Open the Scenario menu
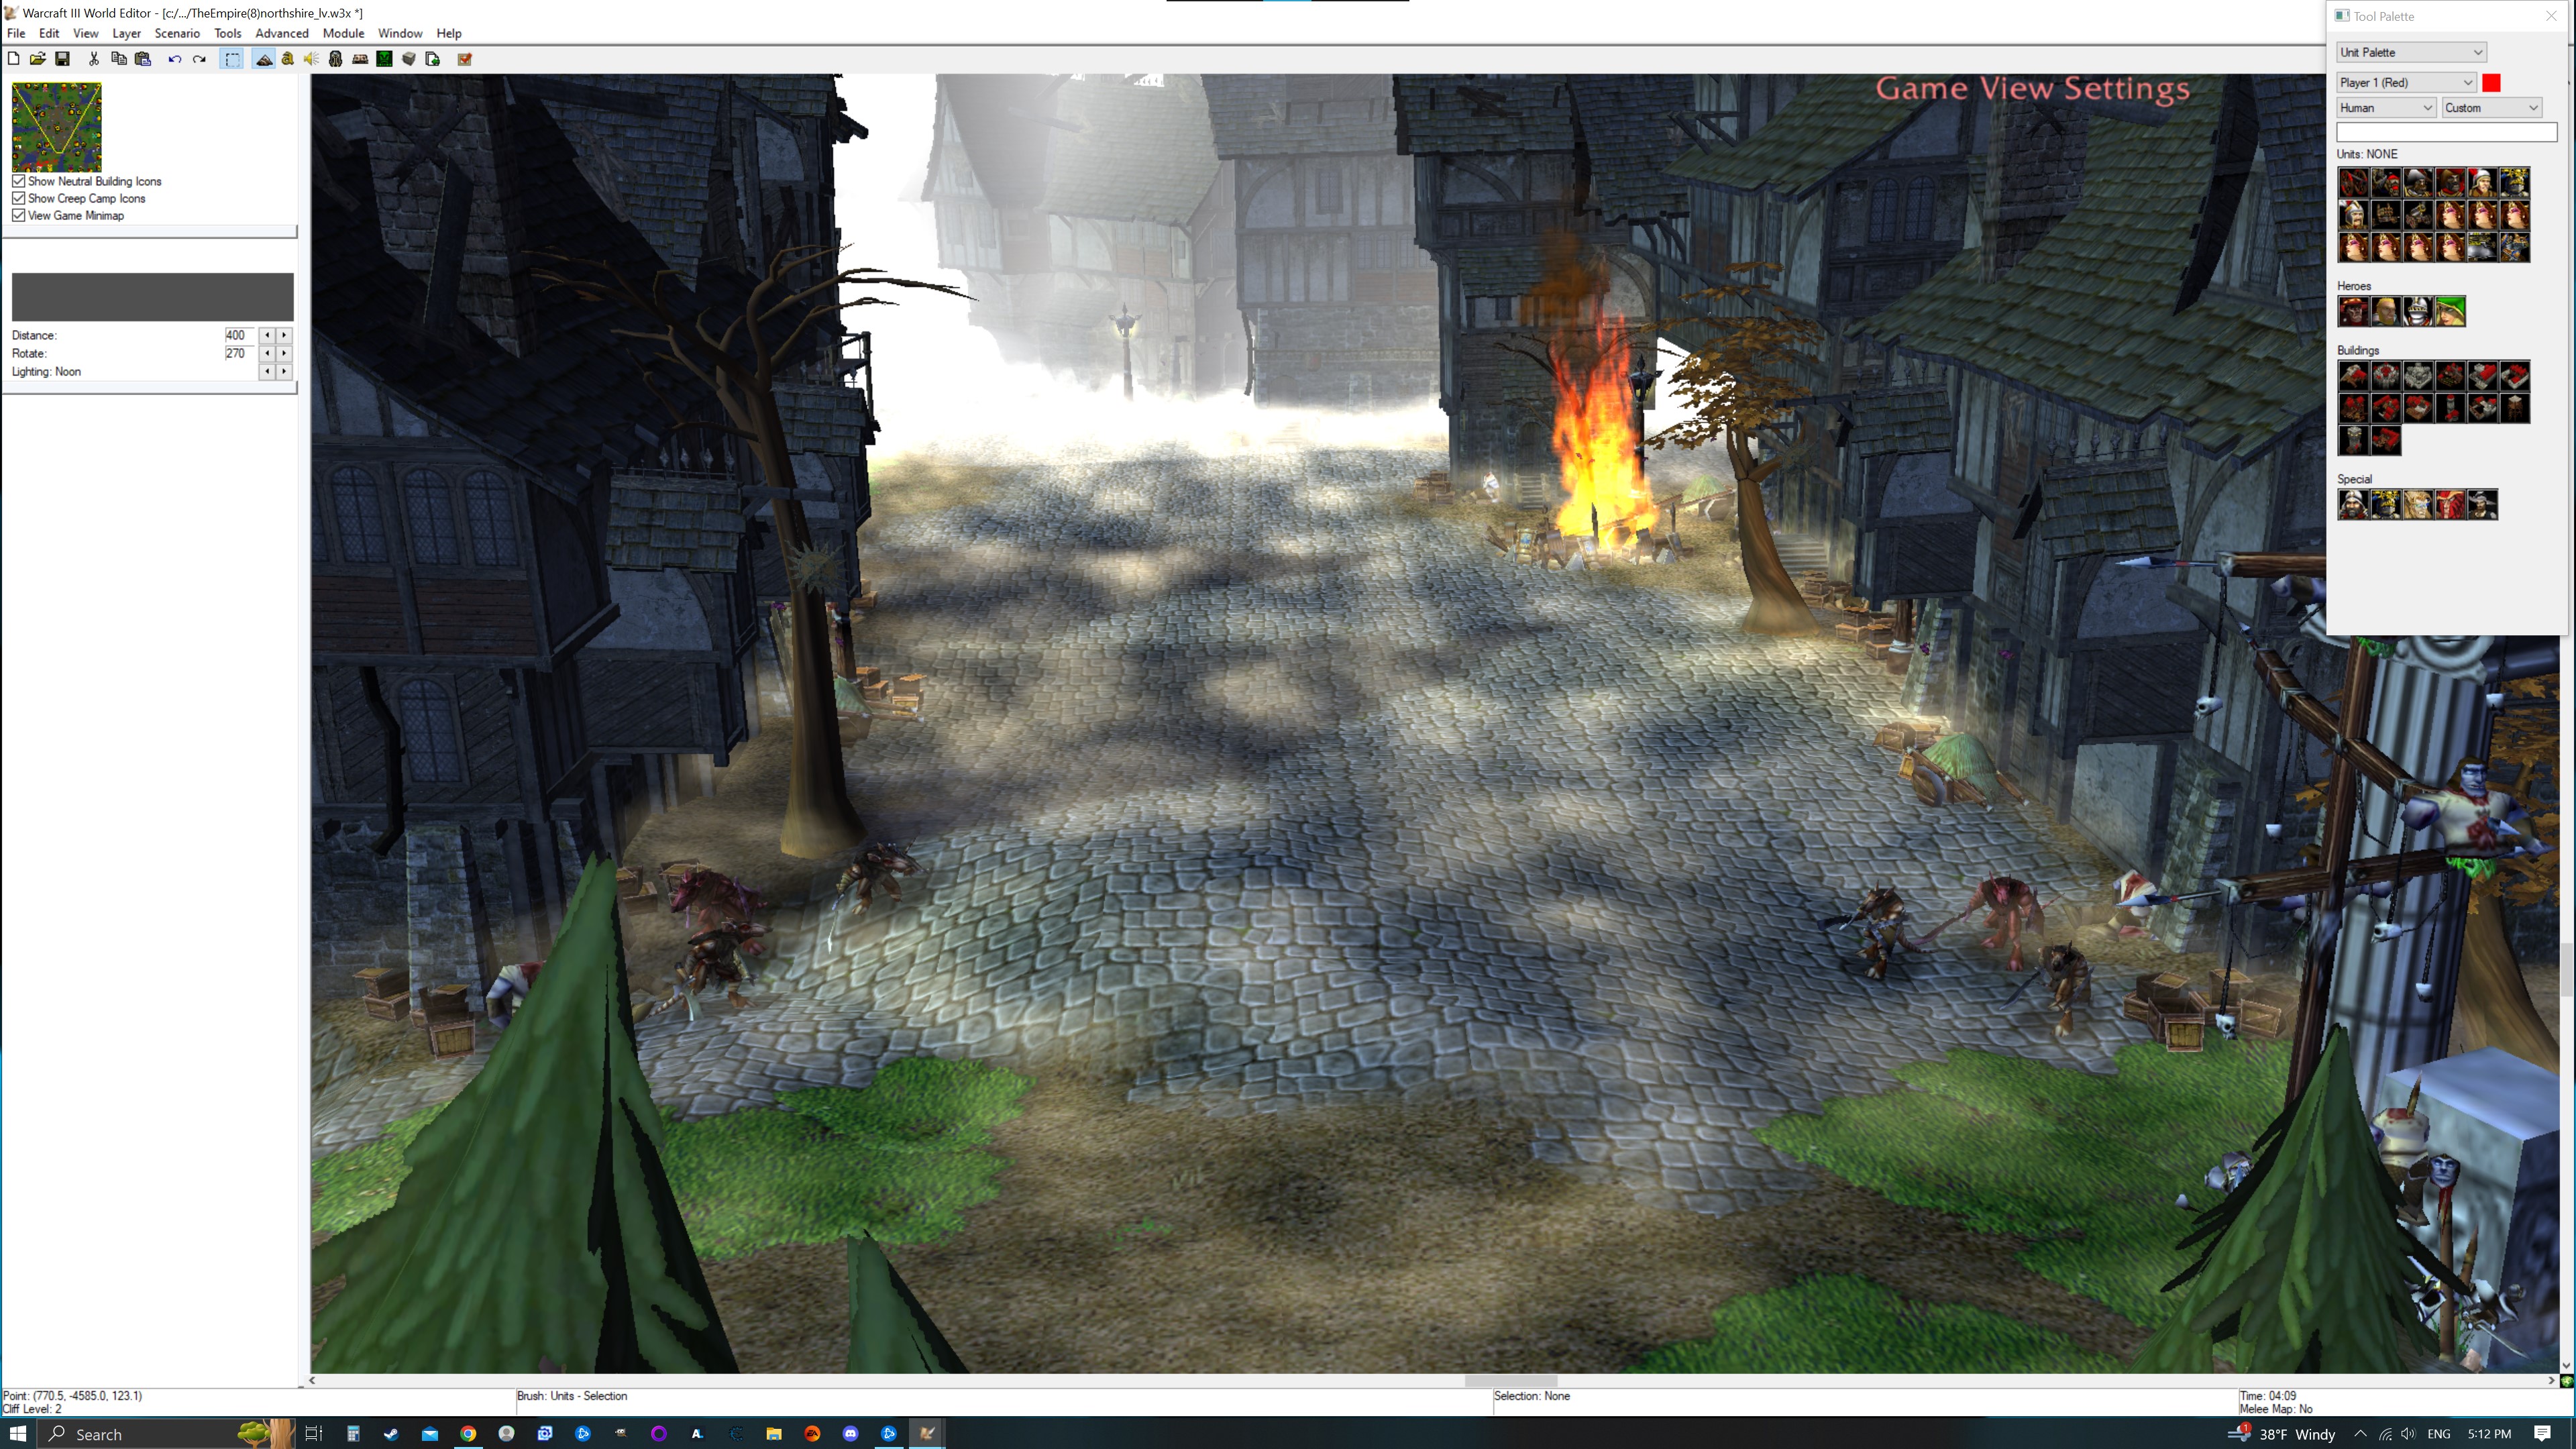2576x1449 pixels. tap(177, 33)
